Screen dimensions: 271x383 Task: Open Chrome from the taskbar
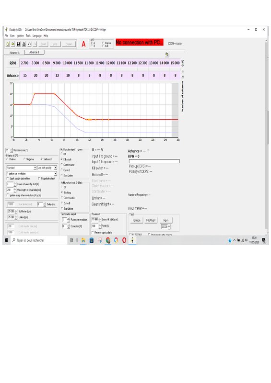coord(108,240)
